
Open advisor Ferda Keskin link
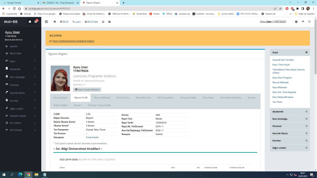coord(92,137)
